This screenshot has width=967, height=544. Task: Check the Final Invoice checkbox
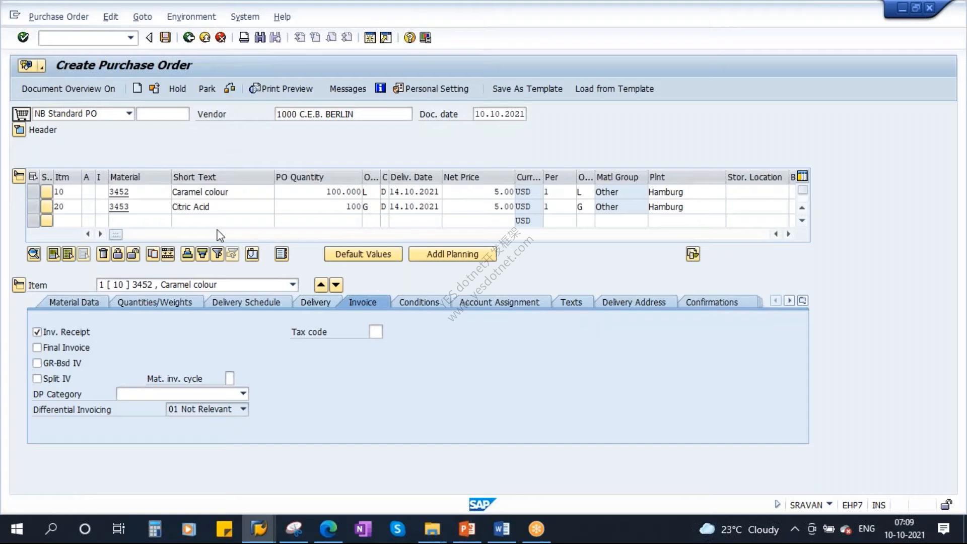point(37,348)
